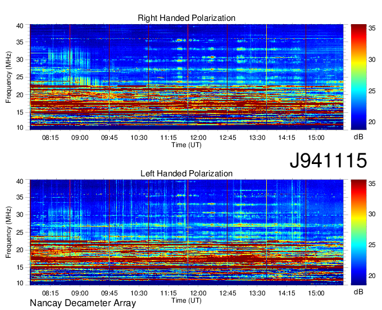Click the 15 MHz tick on bottom plot
The image size is (382, 310).
pyautogui.click(x=20, y=268)
